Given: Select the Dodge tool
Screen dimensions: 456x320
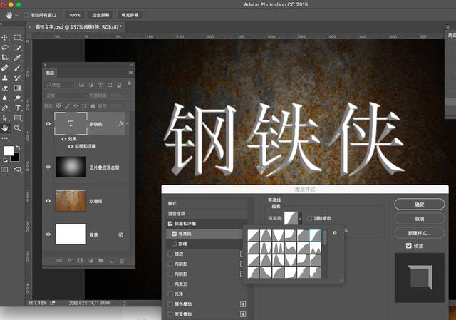Looking at the screenshot, I should [x=17, y=98].
